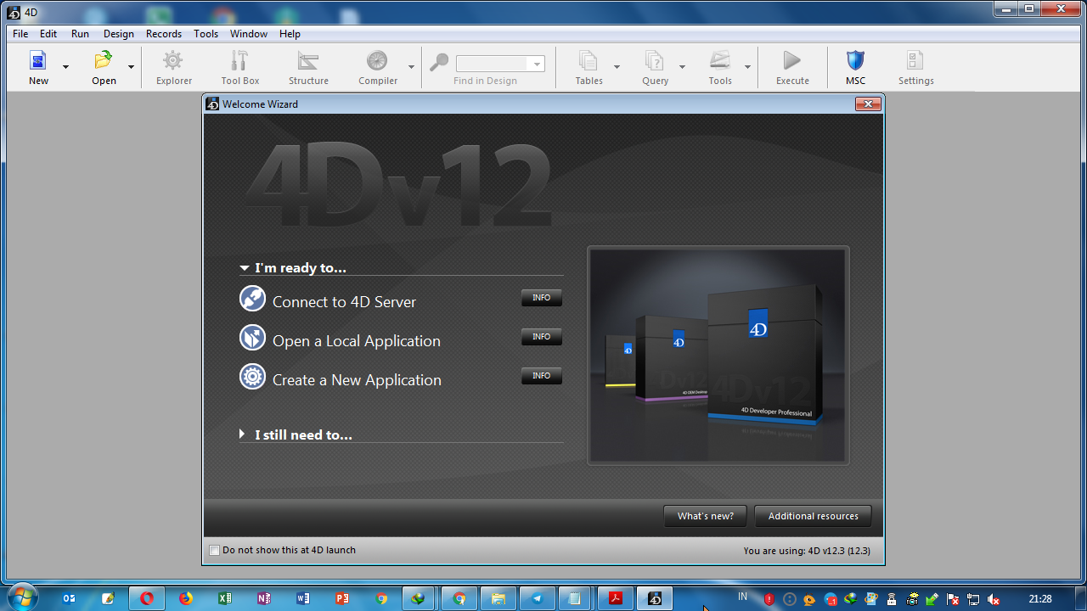
Task: Open Telegram from the taskbar
Action: pyautogui.click(x=537, y=598)
